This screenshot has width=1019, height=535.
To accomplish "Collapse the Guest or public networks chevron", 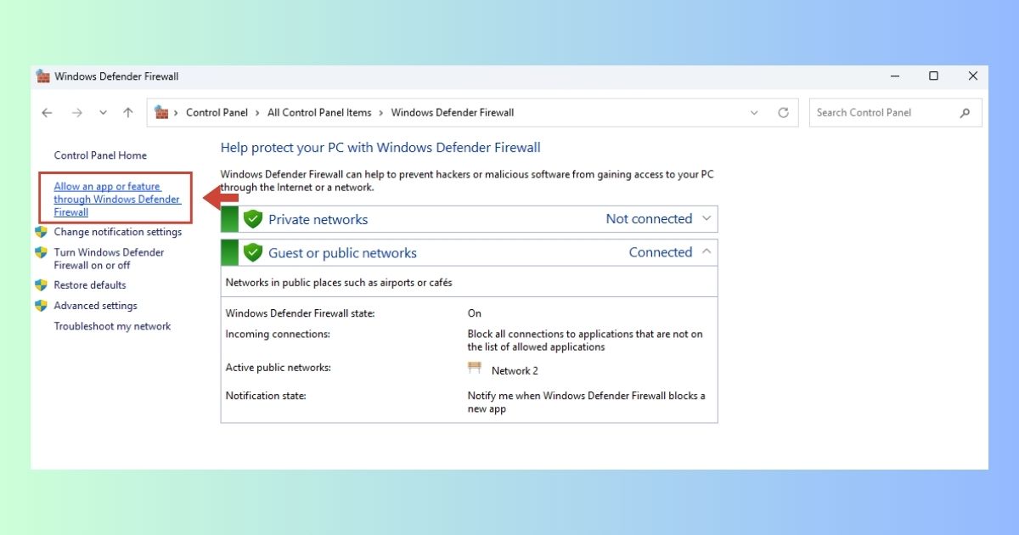I will [707, 252].
